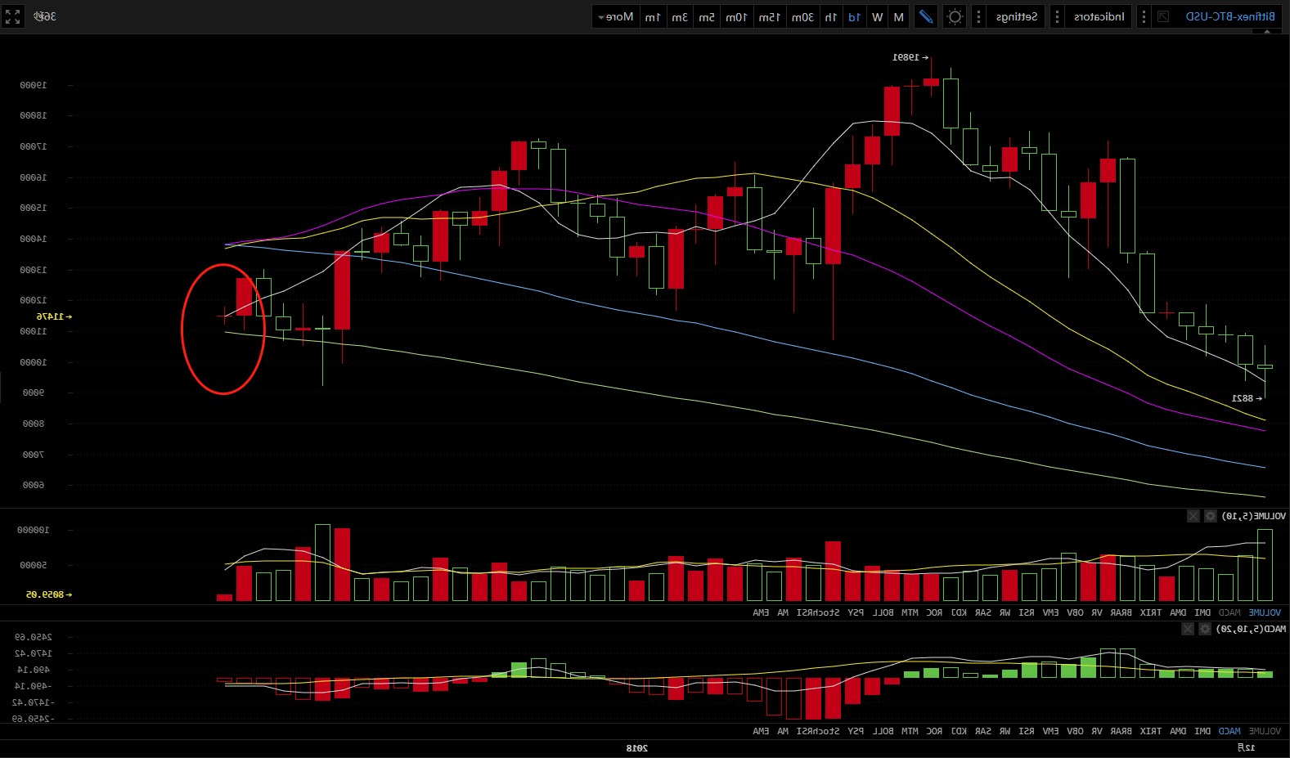The width and height of the screenshot is (1290, 758).
Task: Close the MACD indicator panel
Action: pos(1188,629)
